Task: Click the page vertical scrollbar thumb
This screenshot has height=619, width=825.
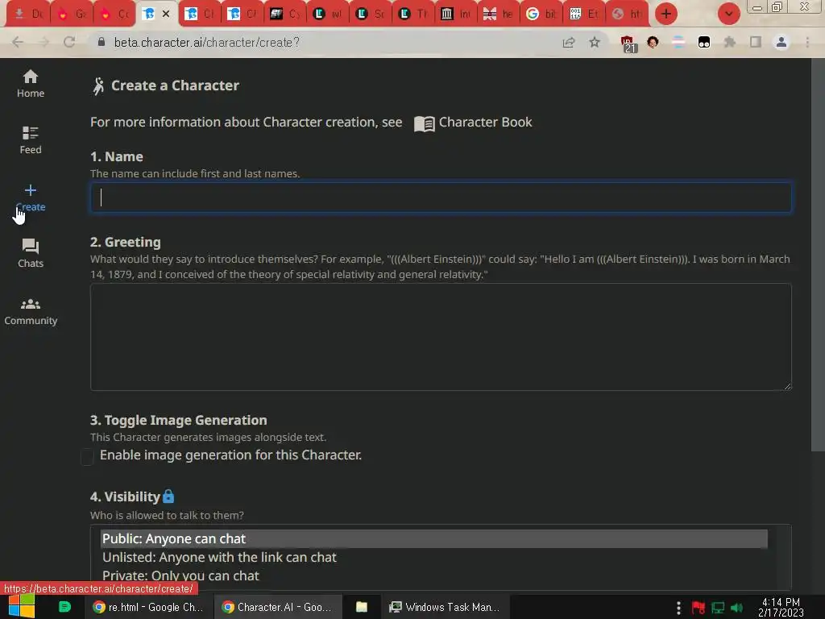Action: pyautogui.click(x=818, y=255)
